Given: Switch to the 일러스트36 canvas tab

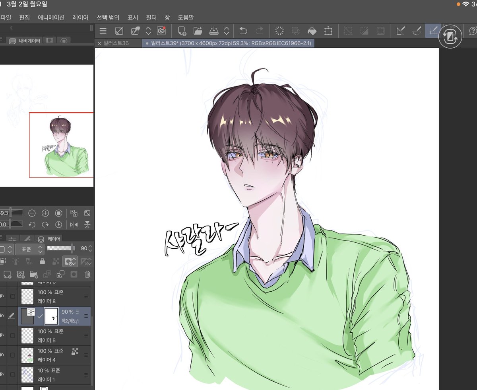Looking at the screenshot, I should (x=118, y=43).
